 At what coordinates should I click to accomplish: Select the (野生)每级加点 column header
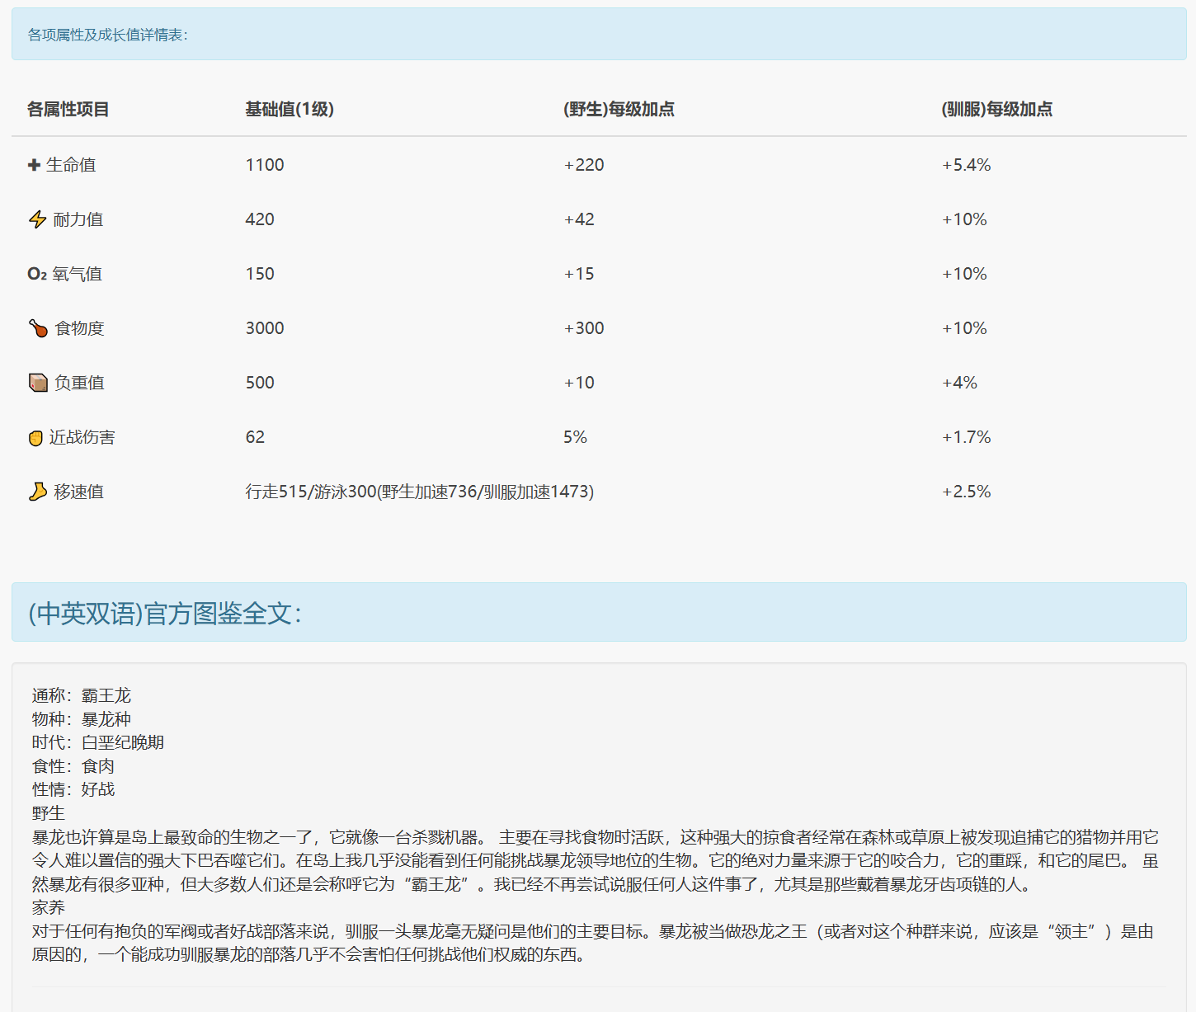(x=619, y=109)
